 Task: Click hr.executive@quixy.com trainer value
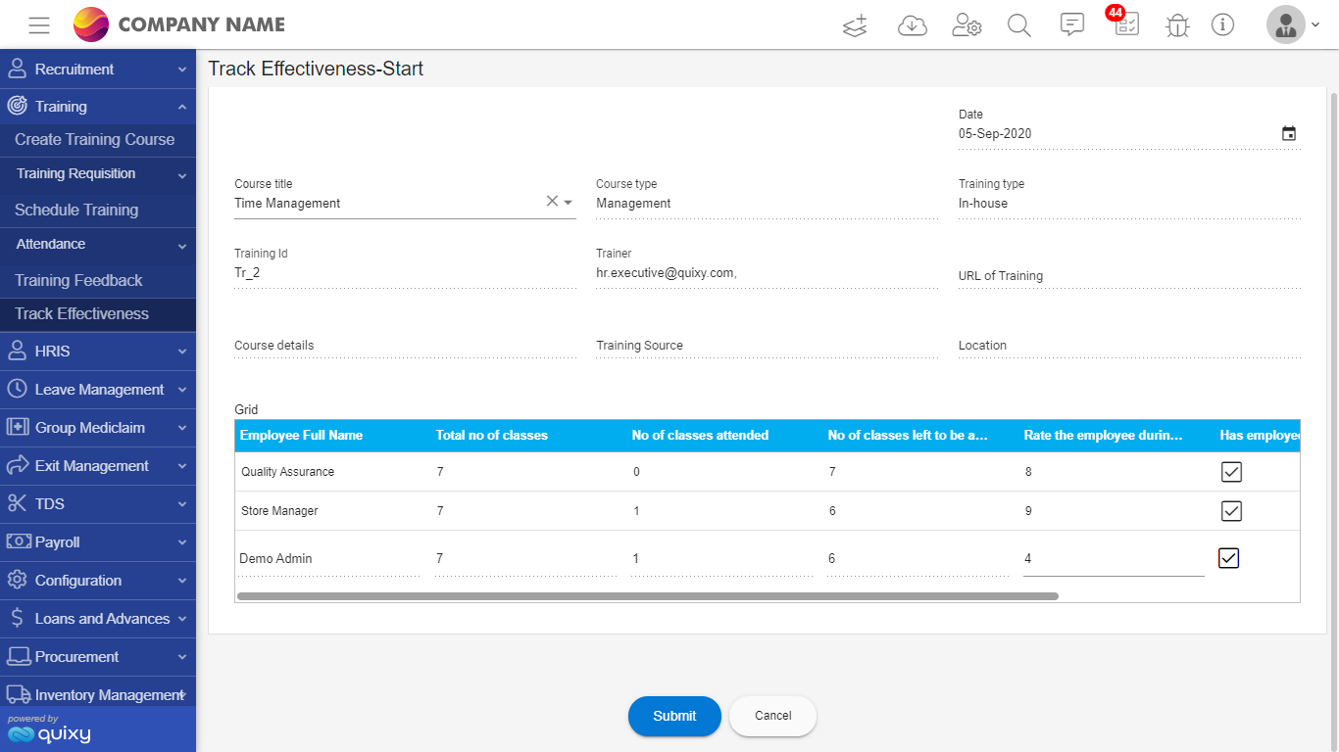[x=667, y=273]
